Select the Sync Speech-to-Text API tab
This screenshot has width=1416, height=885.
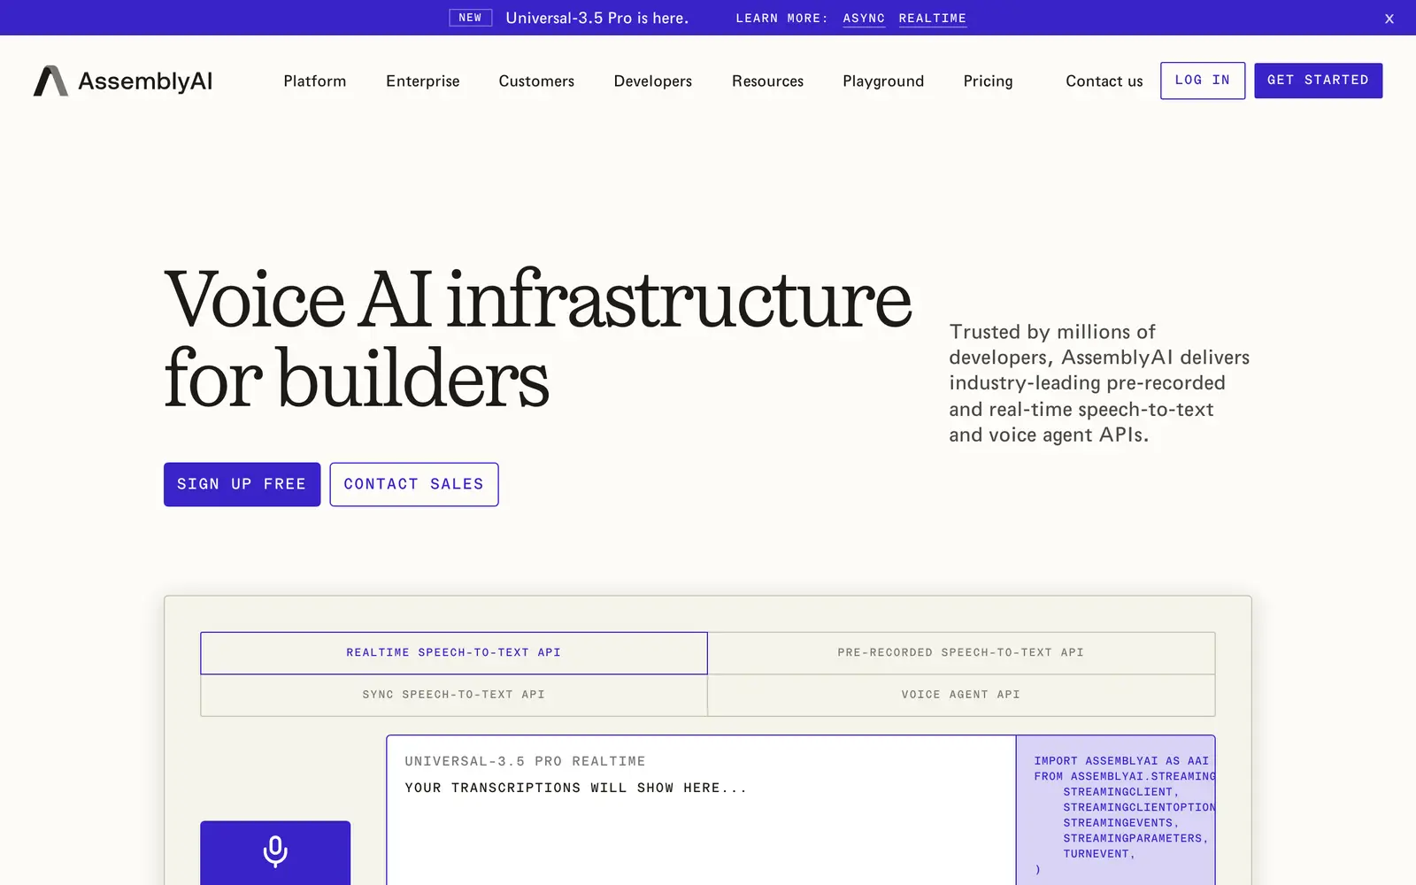coord(454,696)
